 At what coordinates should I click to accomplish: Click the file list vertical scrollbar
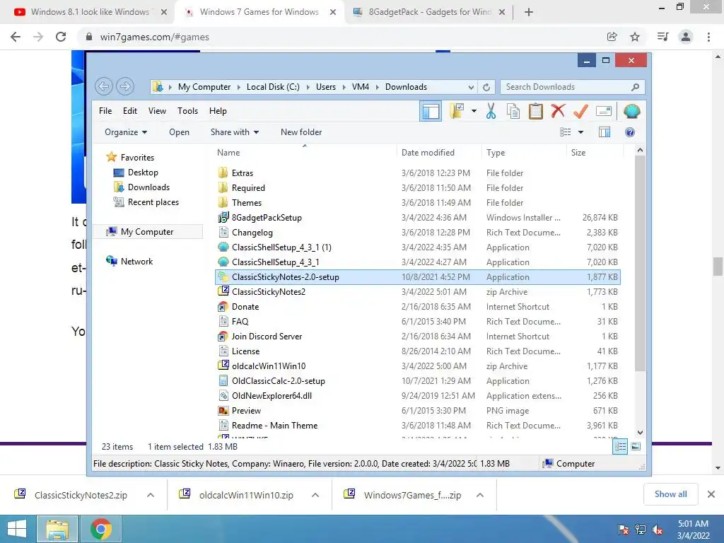coord(640,263)
